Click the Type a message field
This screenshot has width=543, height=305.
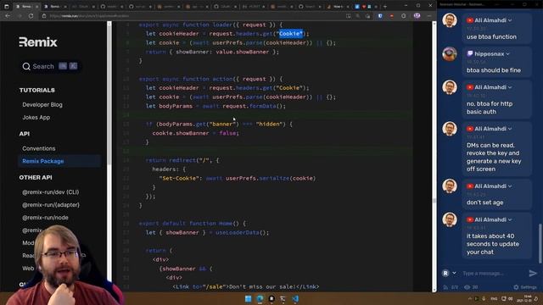coord(494,273)
